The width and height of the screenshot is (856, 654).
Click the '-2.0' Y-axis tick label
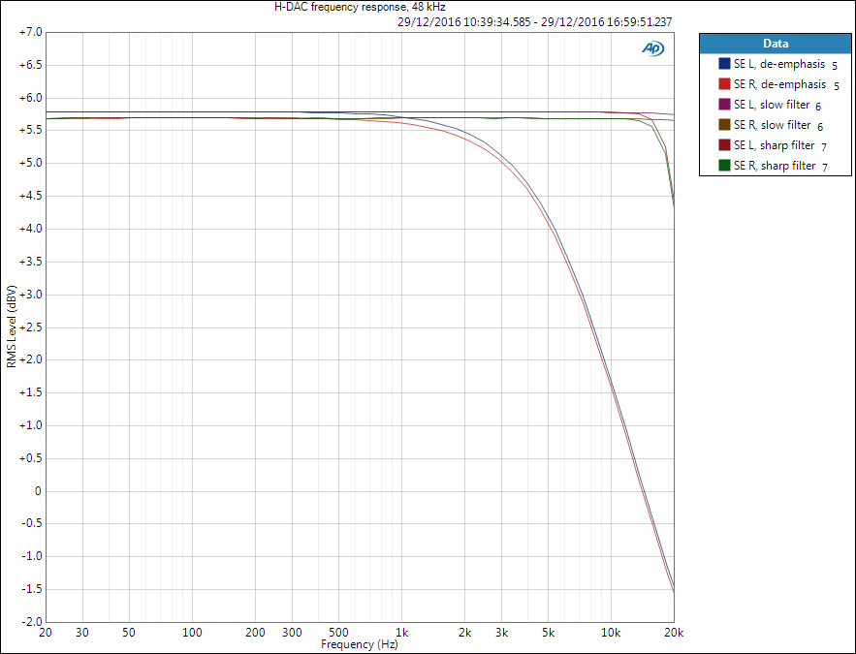(x=31, y=622)
